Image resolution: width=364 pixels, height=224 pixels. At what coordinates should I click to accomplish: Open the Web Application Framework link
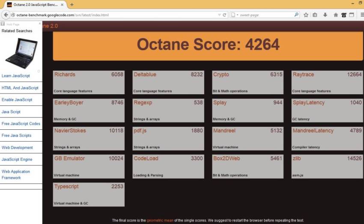tap(15, 175)
